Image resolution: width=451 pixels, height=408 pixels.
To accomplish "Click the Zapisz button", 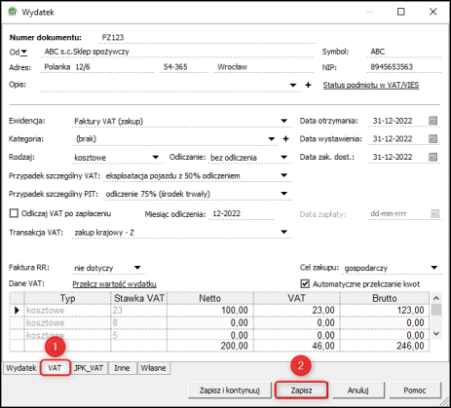I will click(301, 390).
